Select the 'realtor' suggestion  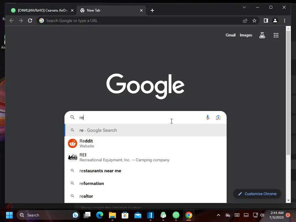click(x=146, y=196)
